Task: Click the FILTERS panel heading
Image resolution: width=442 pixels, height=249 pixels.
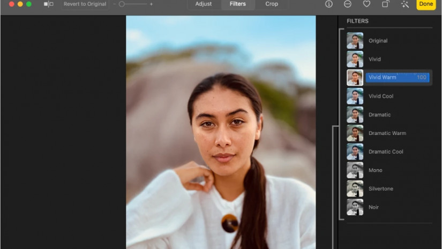Action: pyautogui.click(x=357, y=21)
